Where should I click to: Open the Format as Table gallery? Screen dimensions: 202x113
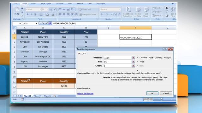coord(138,12)
